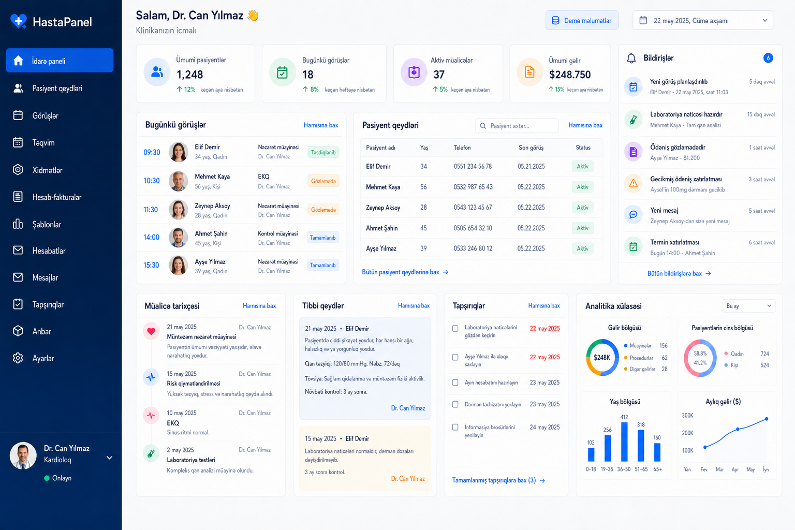
Task: Click the Anbar box icon
Action: point(18,331)
